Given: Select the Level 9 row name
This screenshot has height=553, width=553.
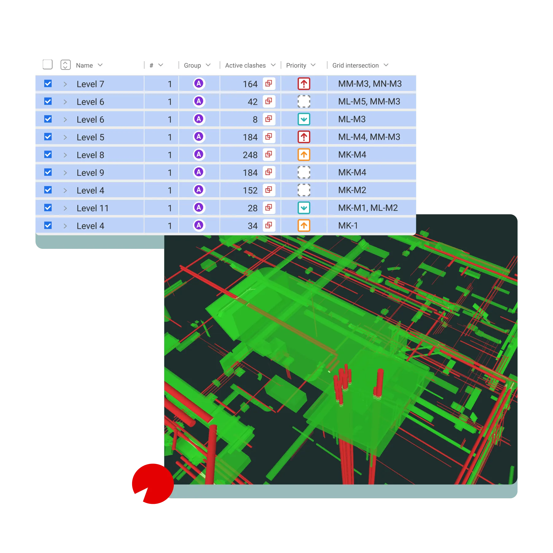Looking at the screenshot, I should pos(90,172).
